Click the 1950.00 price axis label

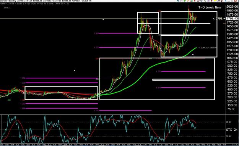point(232,11)
